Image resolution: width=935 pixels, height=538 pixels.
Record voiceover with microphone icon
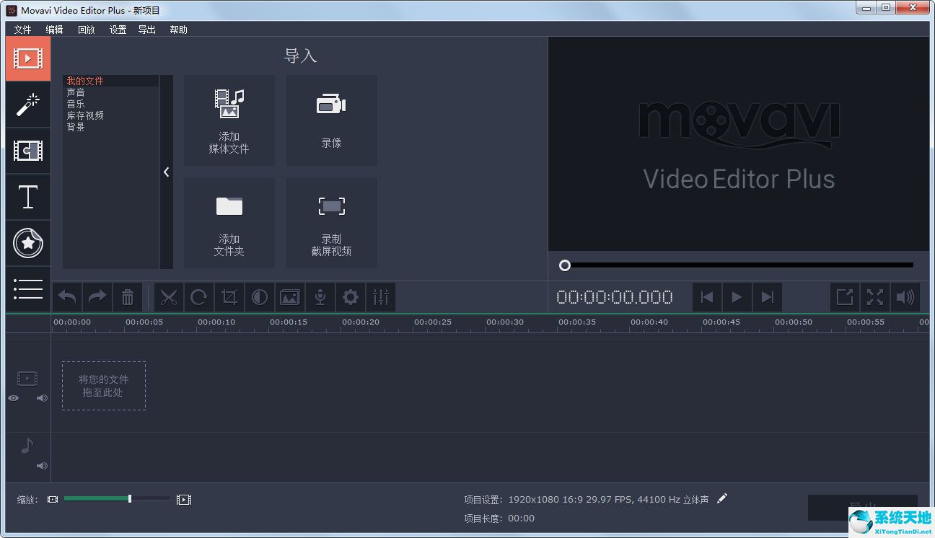click(320, 297)
